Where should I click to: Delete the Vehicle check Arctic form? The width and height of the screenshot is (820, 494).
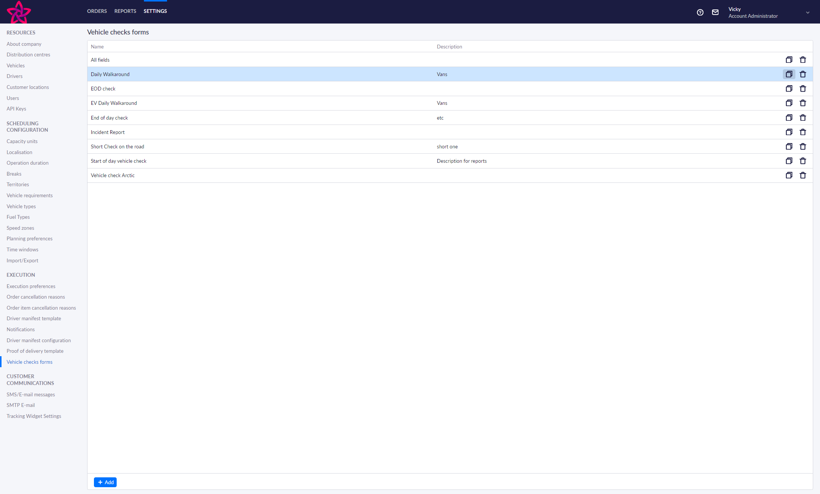803,175
